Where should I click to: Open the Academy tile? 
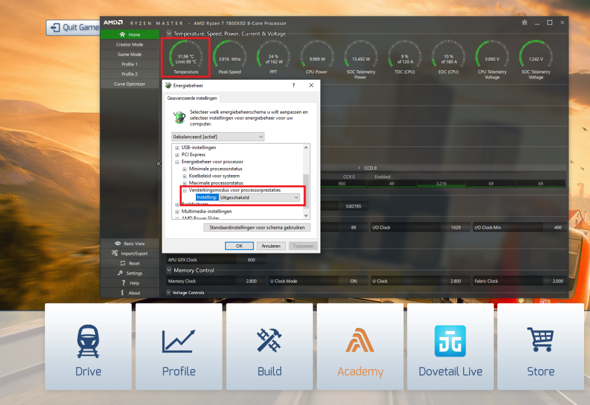tap(360, 347)
